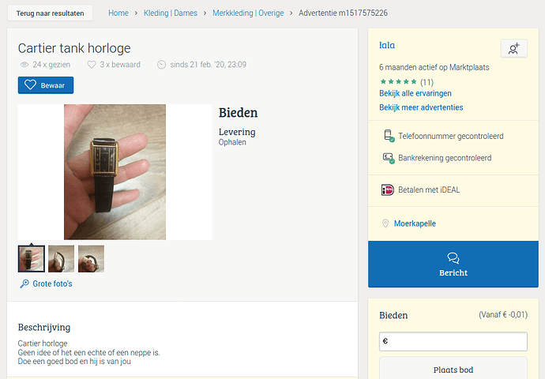Viewport: 545px width, 379px height.
Task: Click the review count (11)
Action: click(x=427, y=82)
